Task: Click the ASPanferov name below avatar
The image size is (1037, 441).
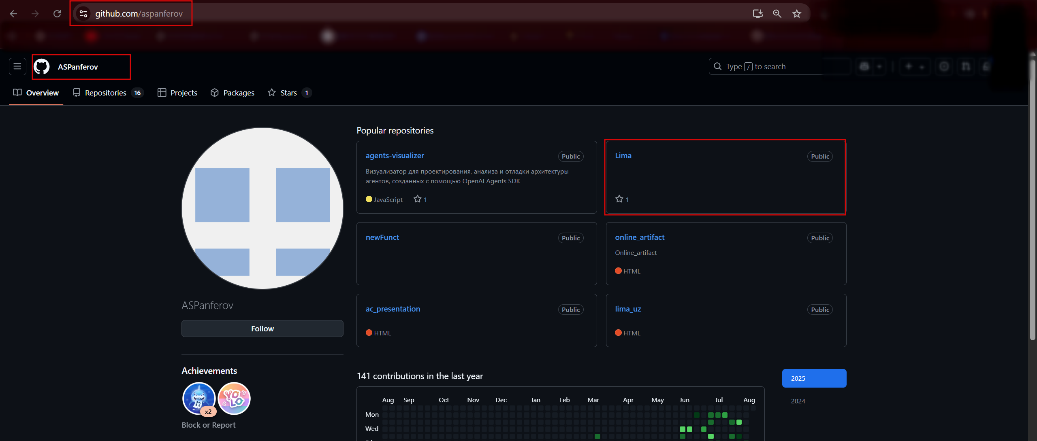Action: tap(207, 305)
